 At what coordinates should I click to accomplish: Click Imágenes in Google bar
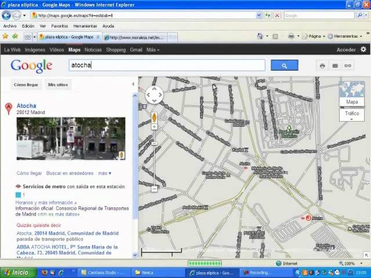35,50
